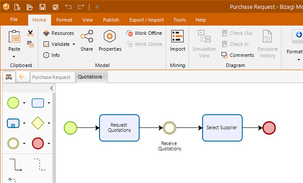Click the Cut scissors icon

30,33
